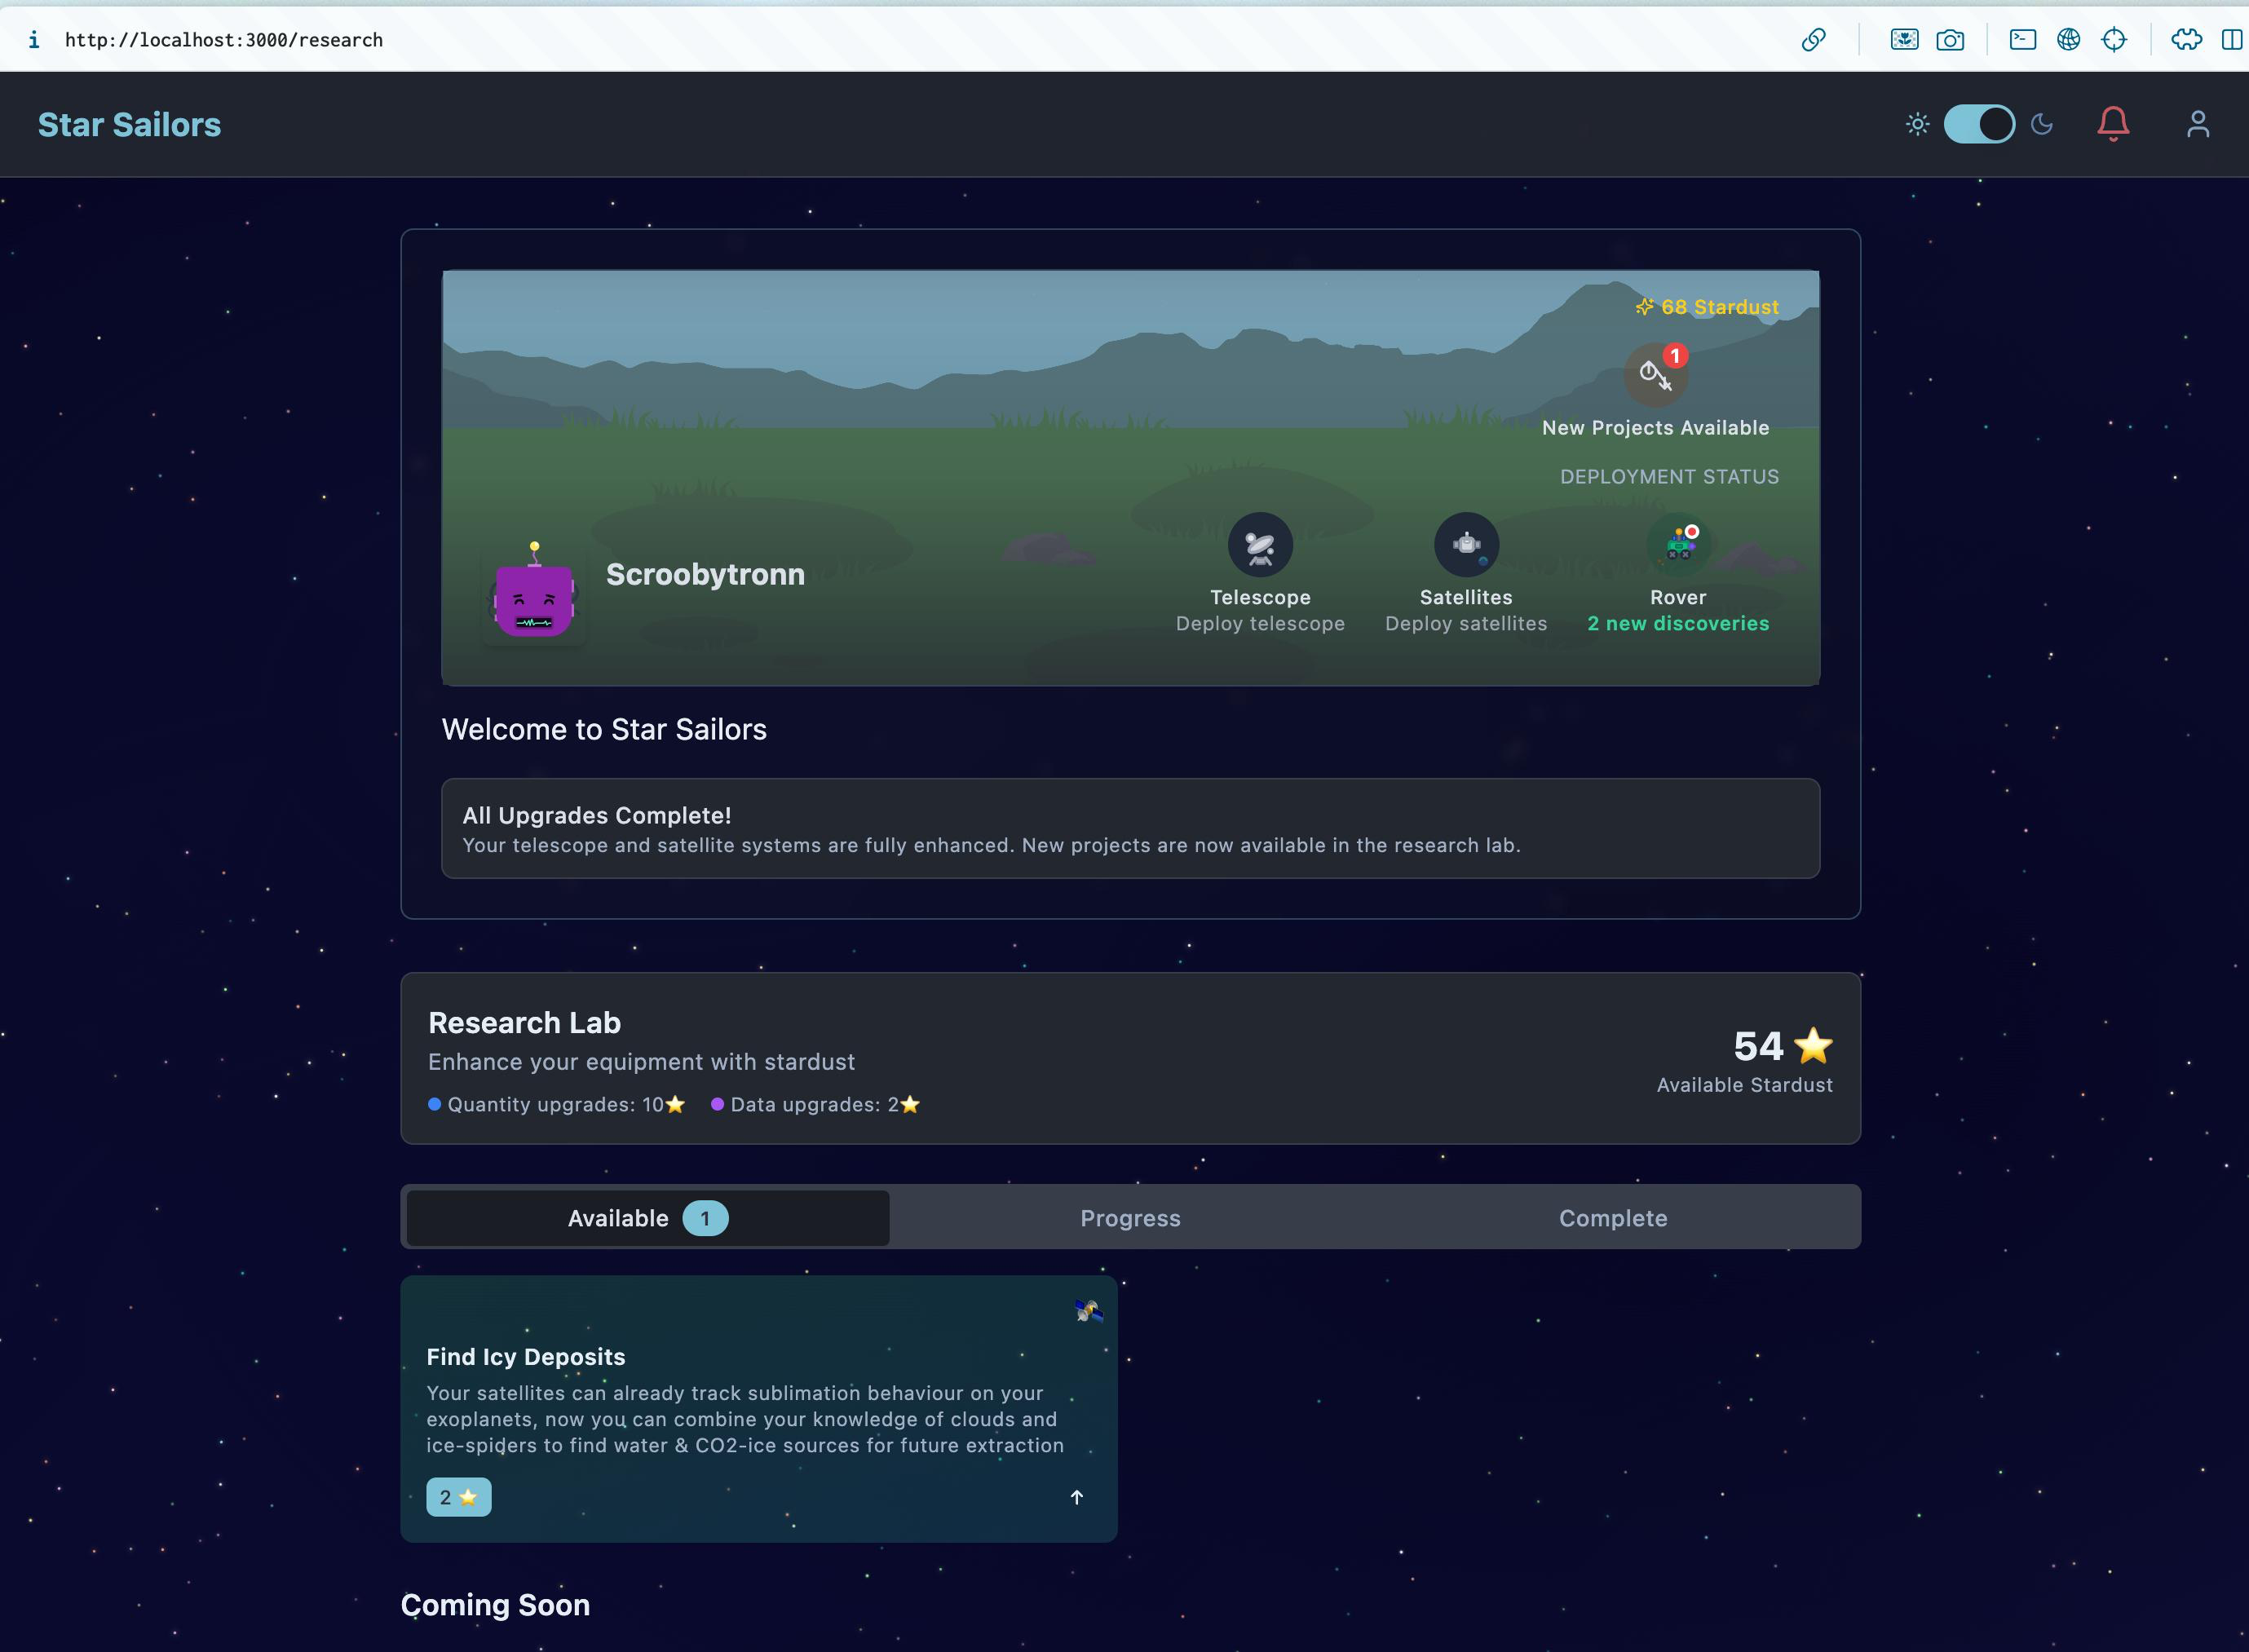
Task: Click the sun light-mode icon
Action: pyautogui.click(x=1917, y=124)
